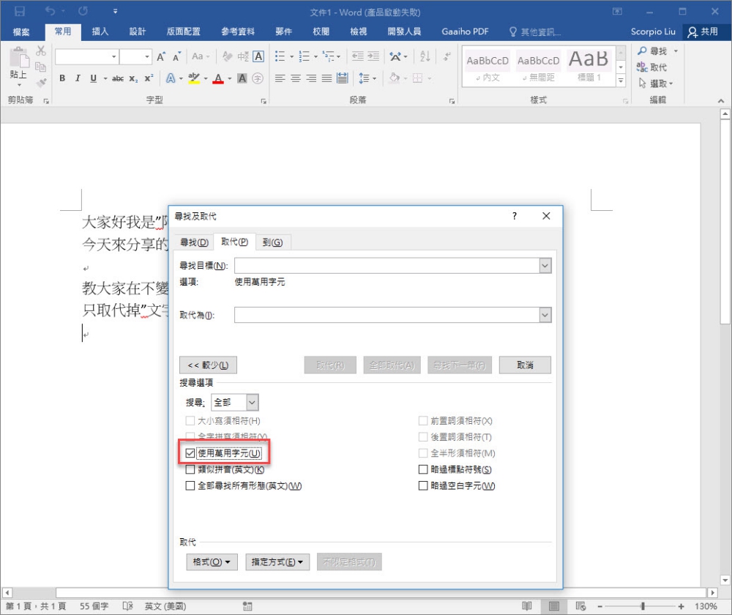Check 類似拼音(英文) checkbox
The width and height of the screenshot is (732, 615).
click(x=190, y=469)
